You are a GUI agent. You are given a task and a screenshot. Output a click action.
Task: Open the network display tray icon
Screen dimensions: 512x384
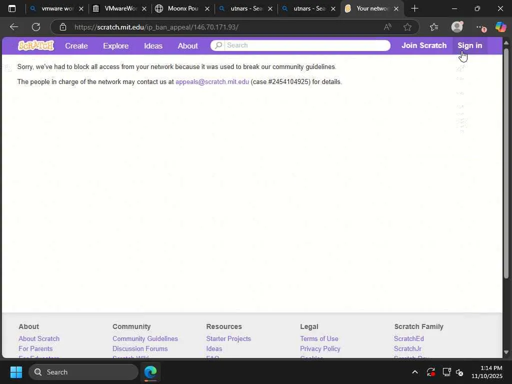[446, 372]
